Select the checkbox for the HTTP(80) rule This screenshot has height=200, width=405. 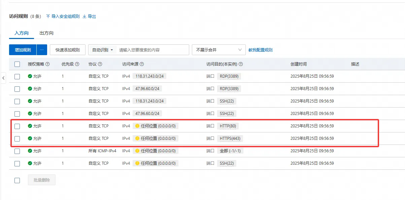point(17,126)
